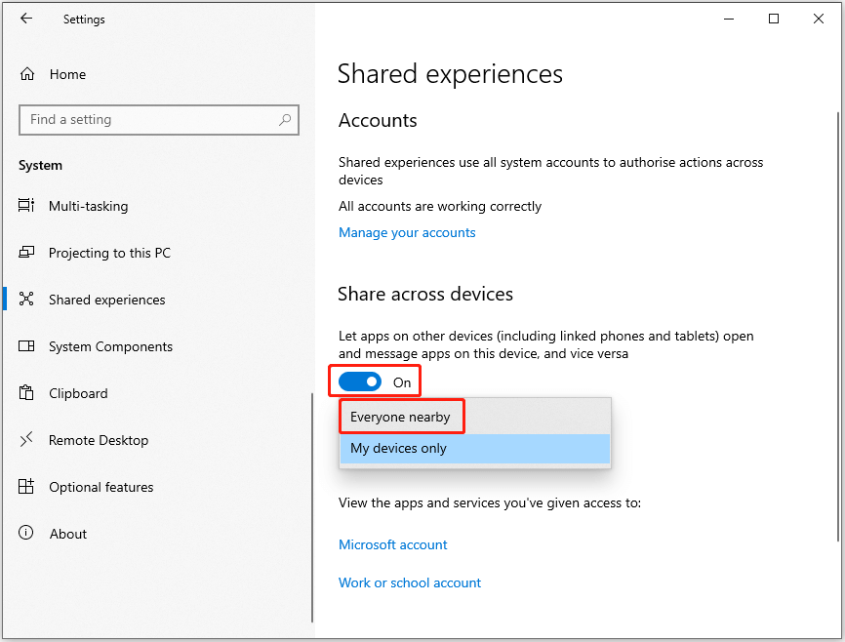This screenshot has height=642, width=845.
Task: Click the Home house icon
Action: coord(27,74)
